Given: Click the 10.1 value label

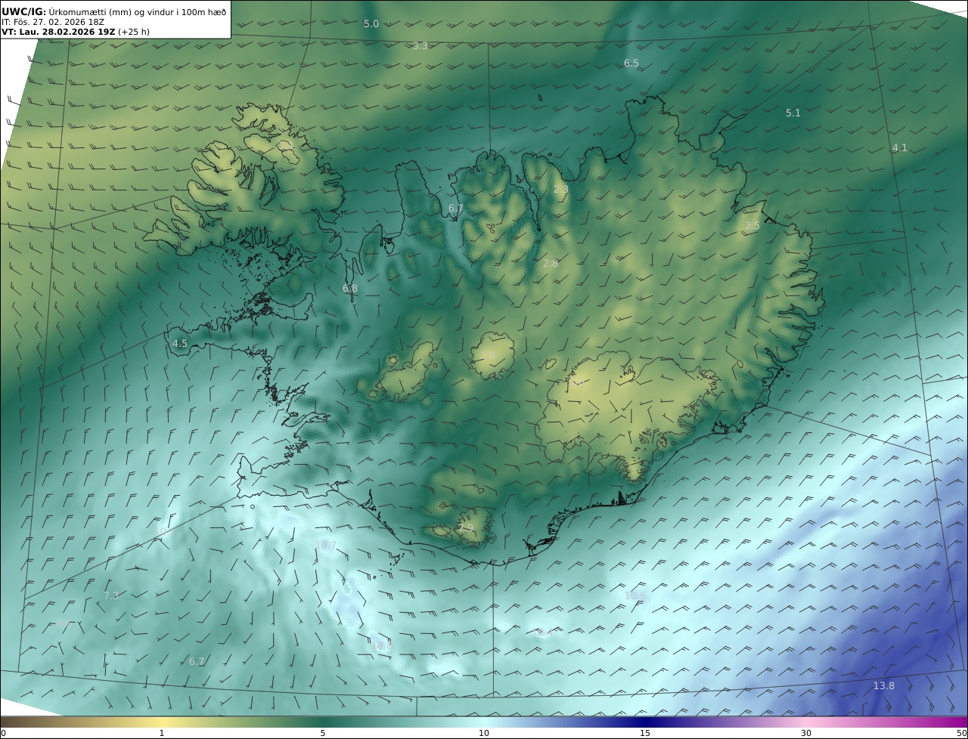Looking at the screenshot, I should 164,532.
